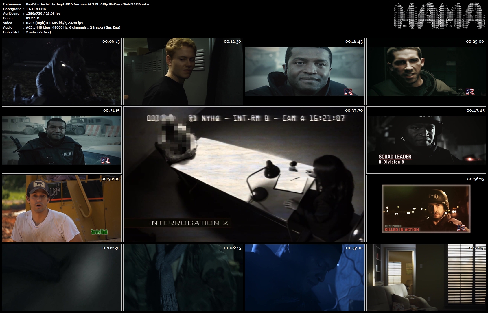Open the thumbnail stamped 00:06:15

[x=62, y=71]
